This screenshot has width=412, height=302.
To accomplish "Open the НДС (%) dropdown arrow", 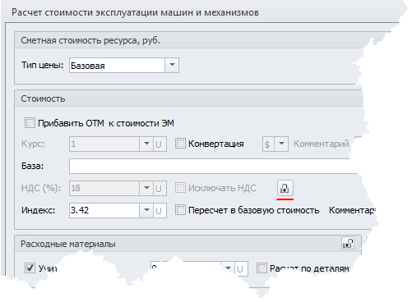I will click(146, 188).
